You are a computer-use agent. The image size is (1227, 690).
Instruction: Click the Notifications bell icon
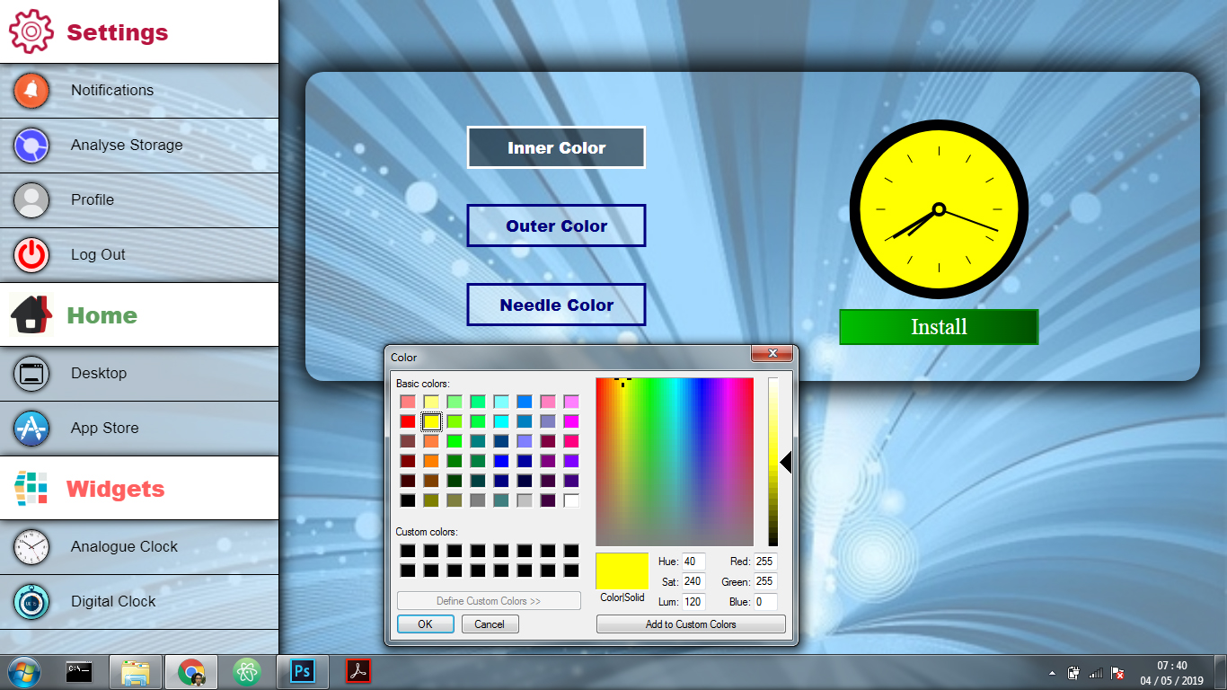click(31, 90)
